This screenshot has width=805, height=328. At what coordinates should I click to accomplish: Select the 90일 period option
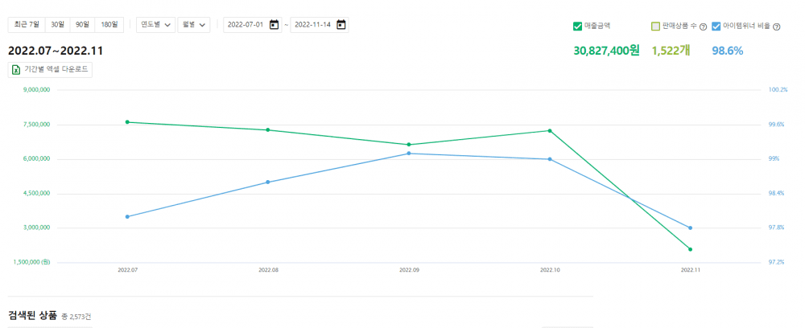click(82, 25)
